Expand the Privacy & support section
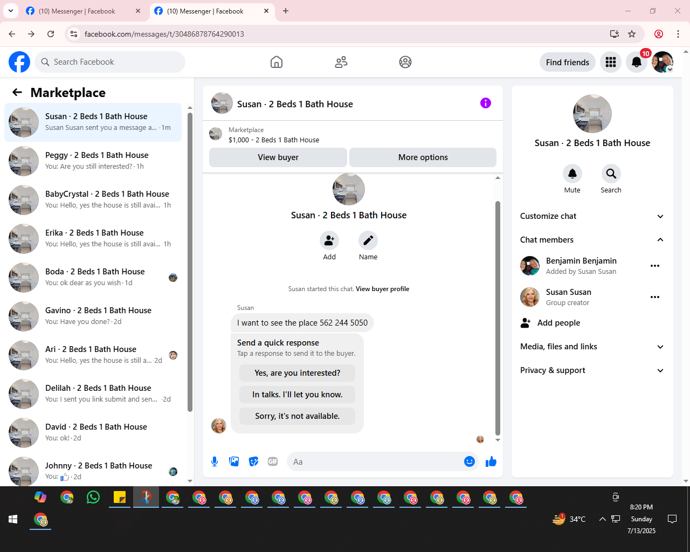The image size is (690, 552). pyautogui.click(x=592, y=370)
